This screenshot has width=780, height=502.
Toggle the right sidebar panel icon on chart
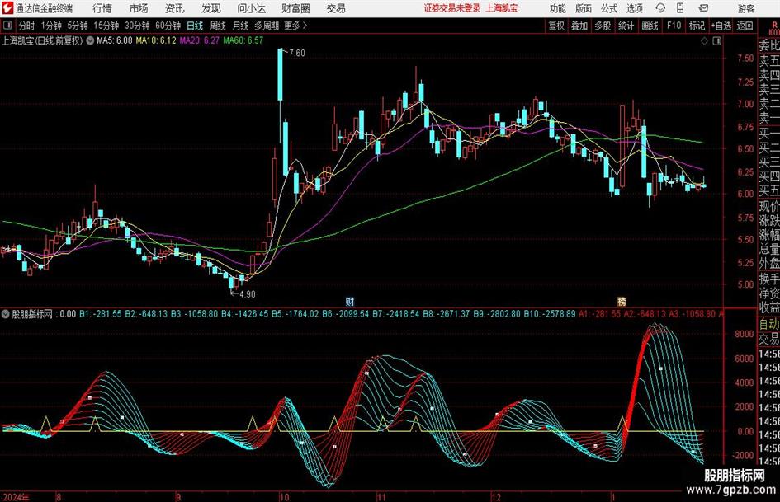(716, 41)
